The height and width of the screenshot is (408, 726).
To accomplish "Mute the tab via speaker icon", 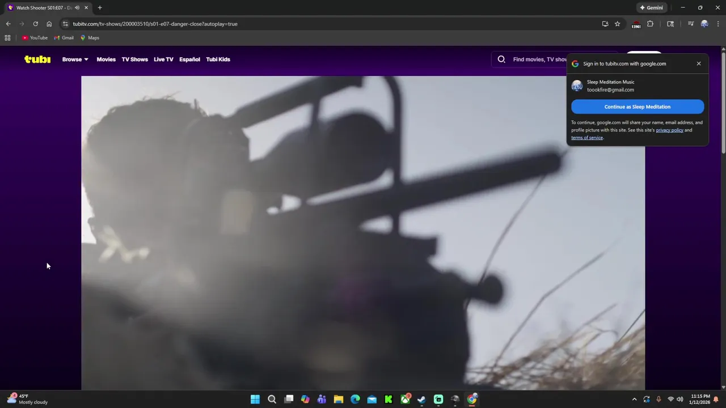I will (x=77, y=8).
